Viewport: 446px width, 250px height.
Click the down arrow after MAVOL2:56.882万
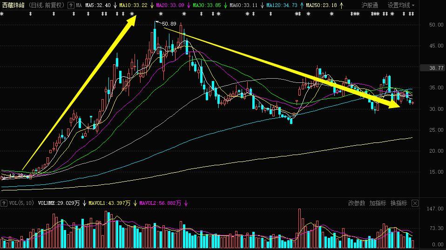click(186, 203)
